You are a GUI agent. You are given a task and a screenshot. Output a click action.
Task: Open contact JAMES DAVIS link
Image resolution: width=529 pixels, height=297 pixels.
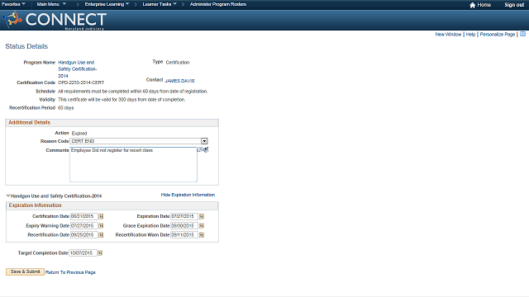pos(179,81)
